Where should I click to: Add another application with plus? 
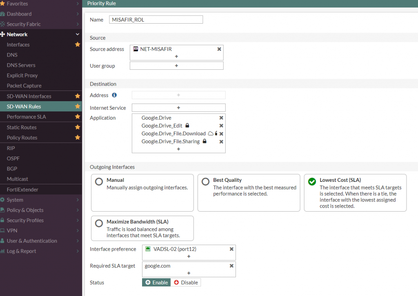pos(179,149)
